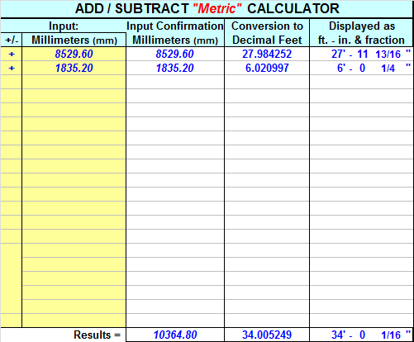Click the 10364.80 results total cell
The height and width of the screenshot is (342, 414).
click(x=175, y=335)
